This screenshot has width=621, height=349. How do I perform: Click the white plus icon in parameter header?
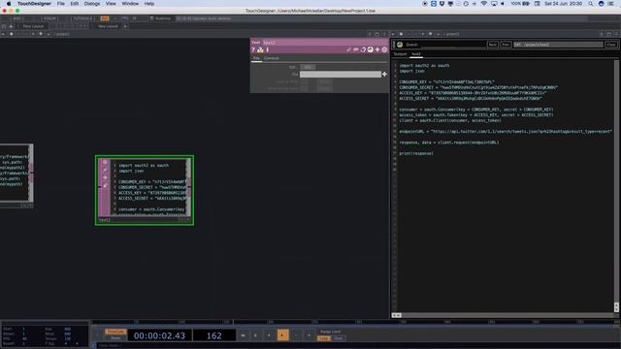(x=377, y=49)
